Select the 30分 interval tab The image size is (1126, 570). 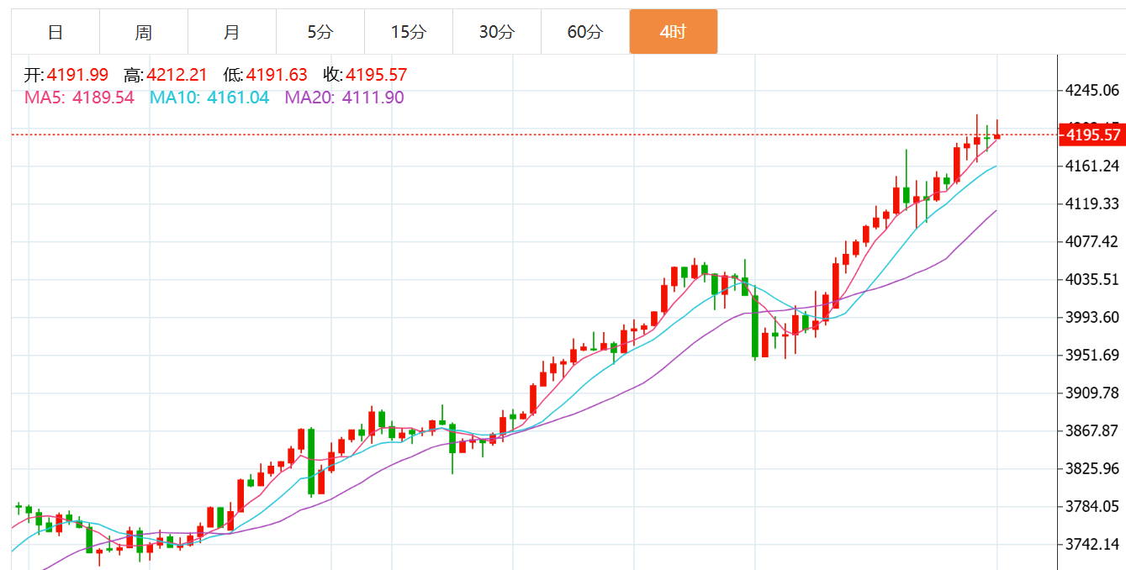(x=497, y=32)
